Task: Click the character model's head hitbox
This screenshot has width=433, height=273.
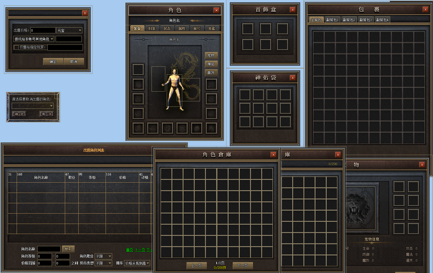Action: point(174,72)
